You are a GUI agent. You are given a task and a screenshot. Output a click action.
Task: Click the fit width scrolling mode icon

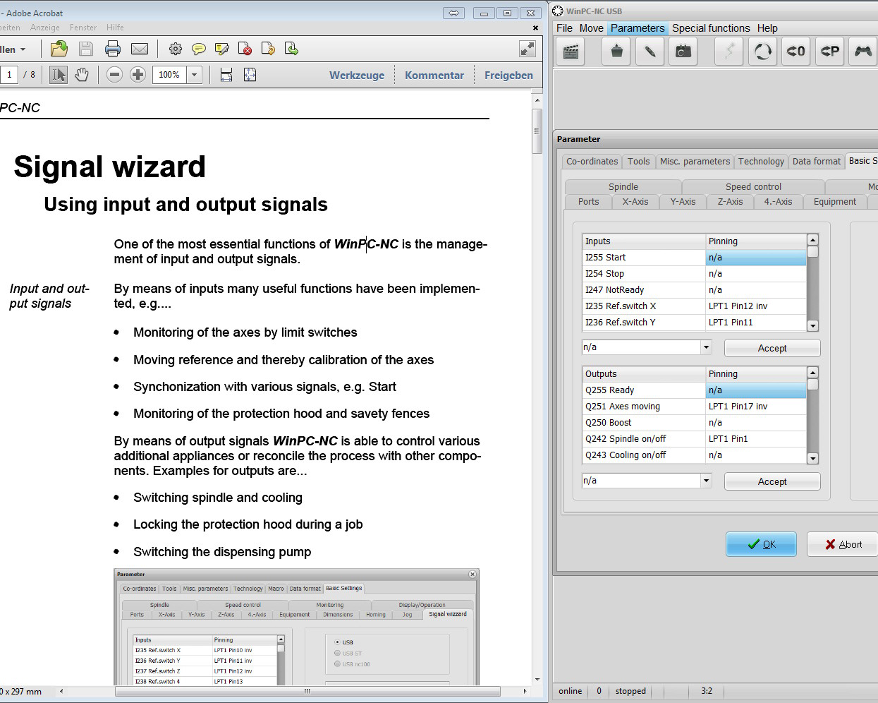226,74
